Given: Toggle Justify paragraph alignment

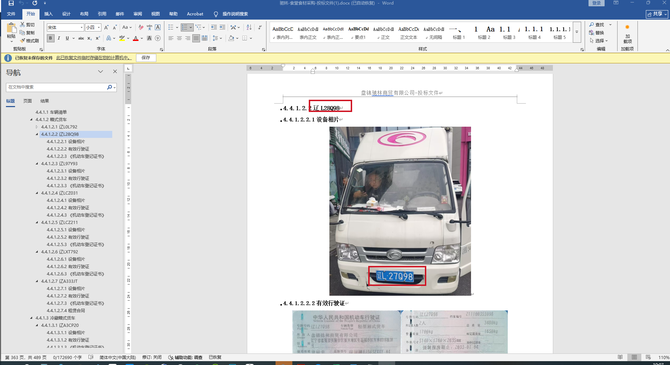Looking at the screenshot, I should [196, 38].
